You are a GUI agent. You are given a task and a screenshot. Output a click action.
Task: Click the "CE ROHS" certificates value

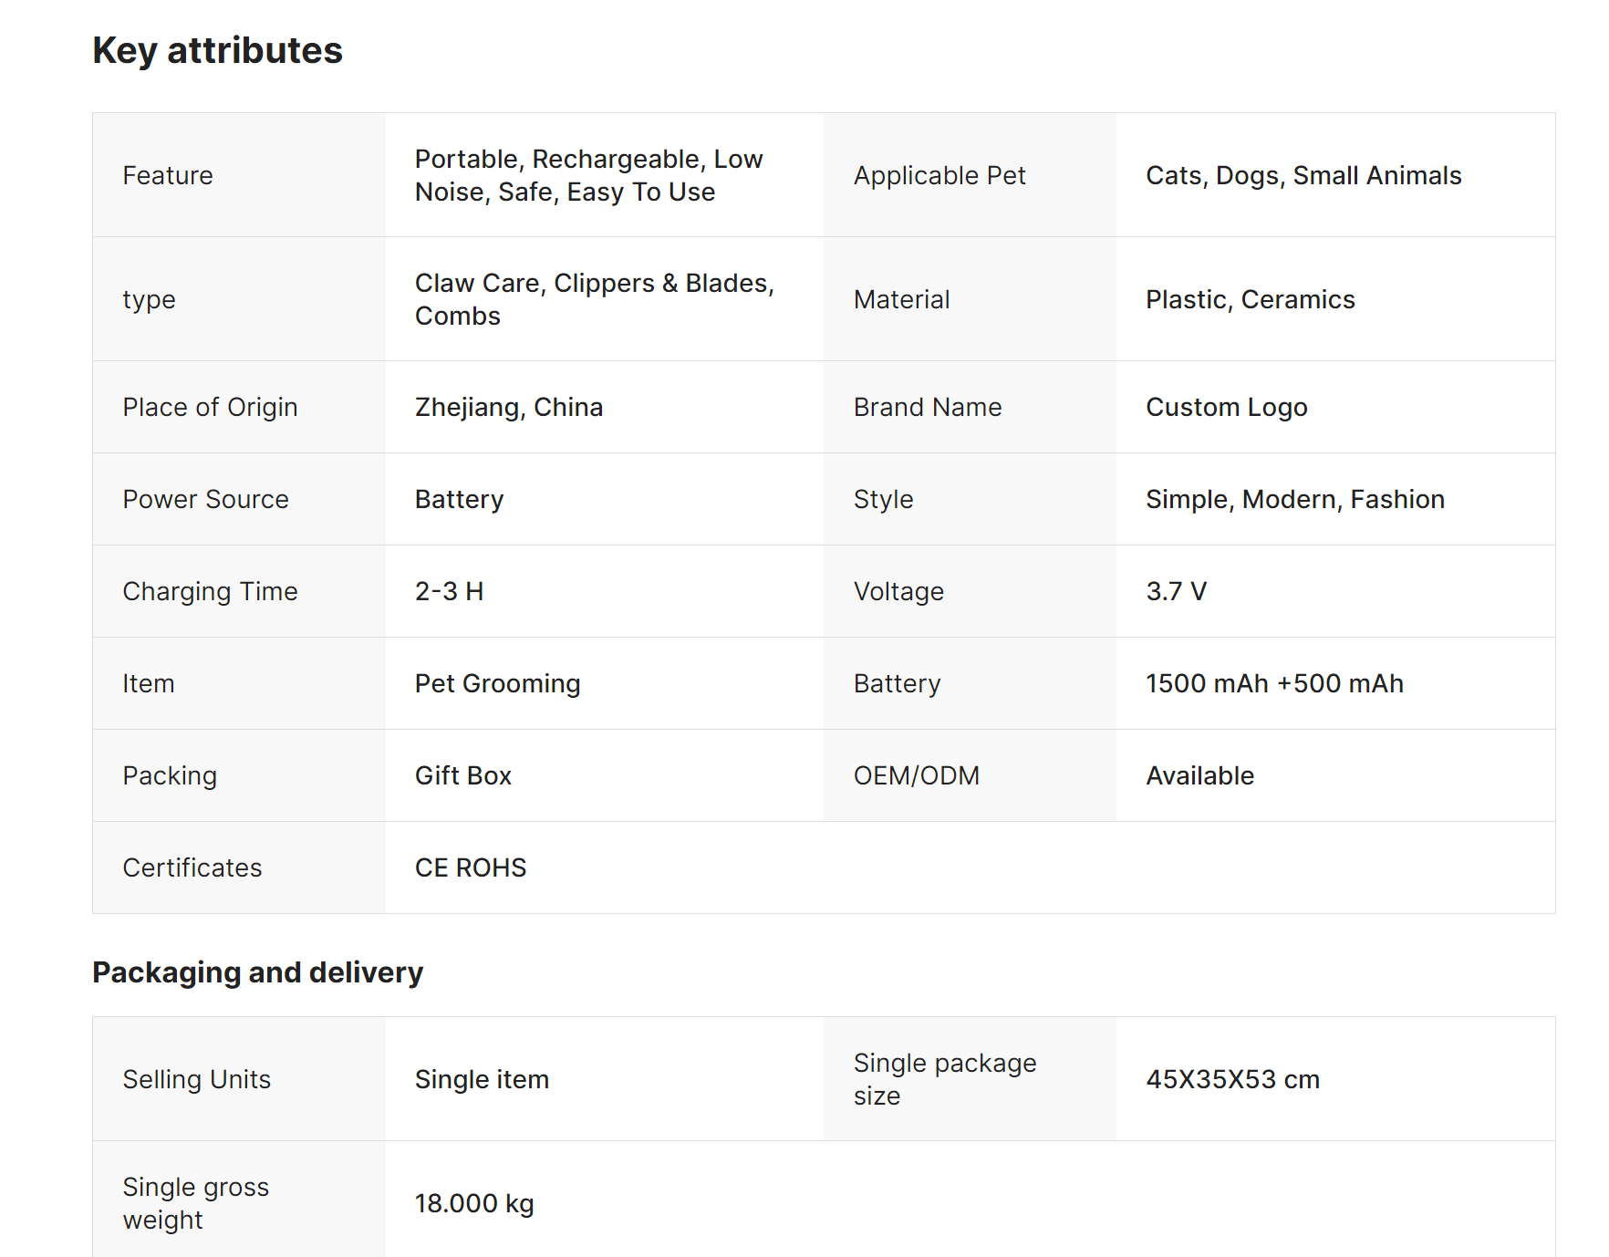click(470, 867)
